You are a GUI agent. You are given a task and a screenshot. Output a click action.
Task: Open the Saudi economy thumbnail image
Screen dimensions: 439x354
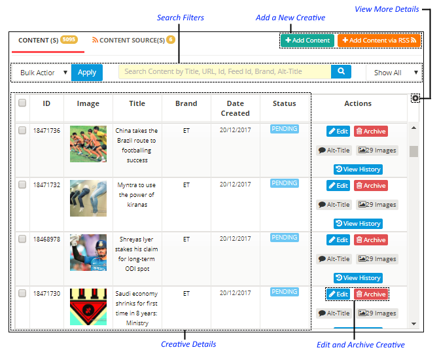pos(88,306)
